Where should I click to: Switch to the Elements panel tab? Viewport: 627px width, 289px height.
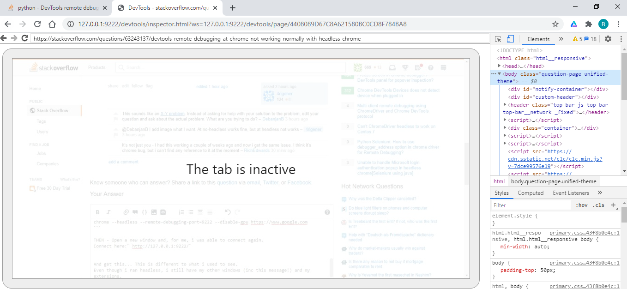point(539,39)
